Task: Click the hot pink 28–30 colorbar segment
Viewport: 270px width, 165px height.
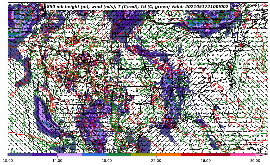Action: coord(243,155)
